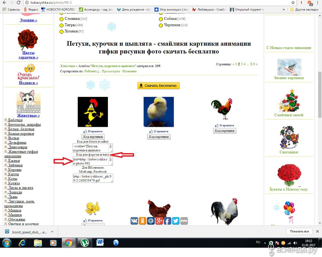Share via Google Plus icon

pyautogui.click(x=159, y=221)
